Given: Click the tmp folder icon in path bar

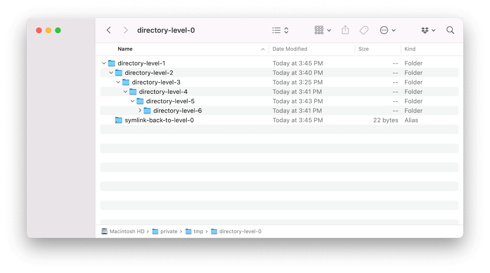Looking at the screenshot, I should tap(189, 231).
